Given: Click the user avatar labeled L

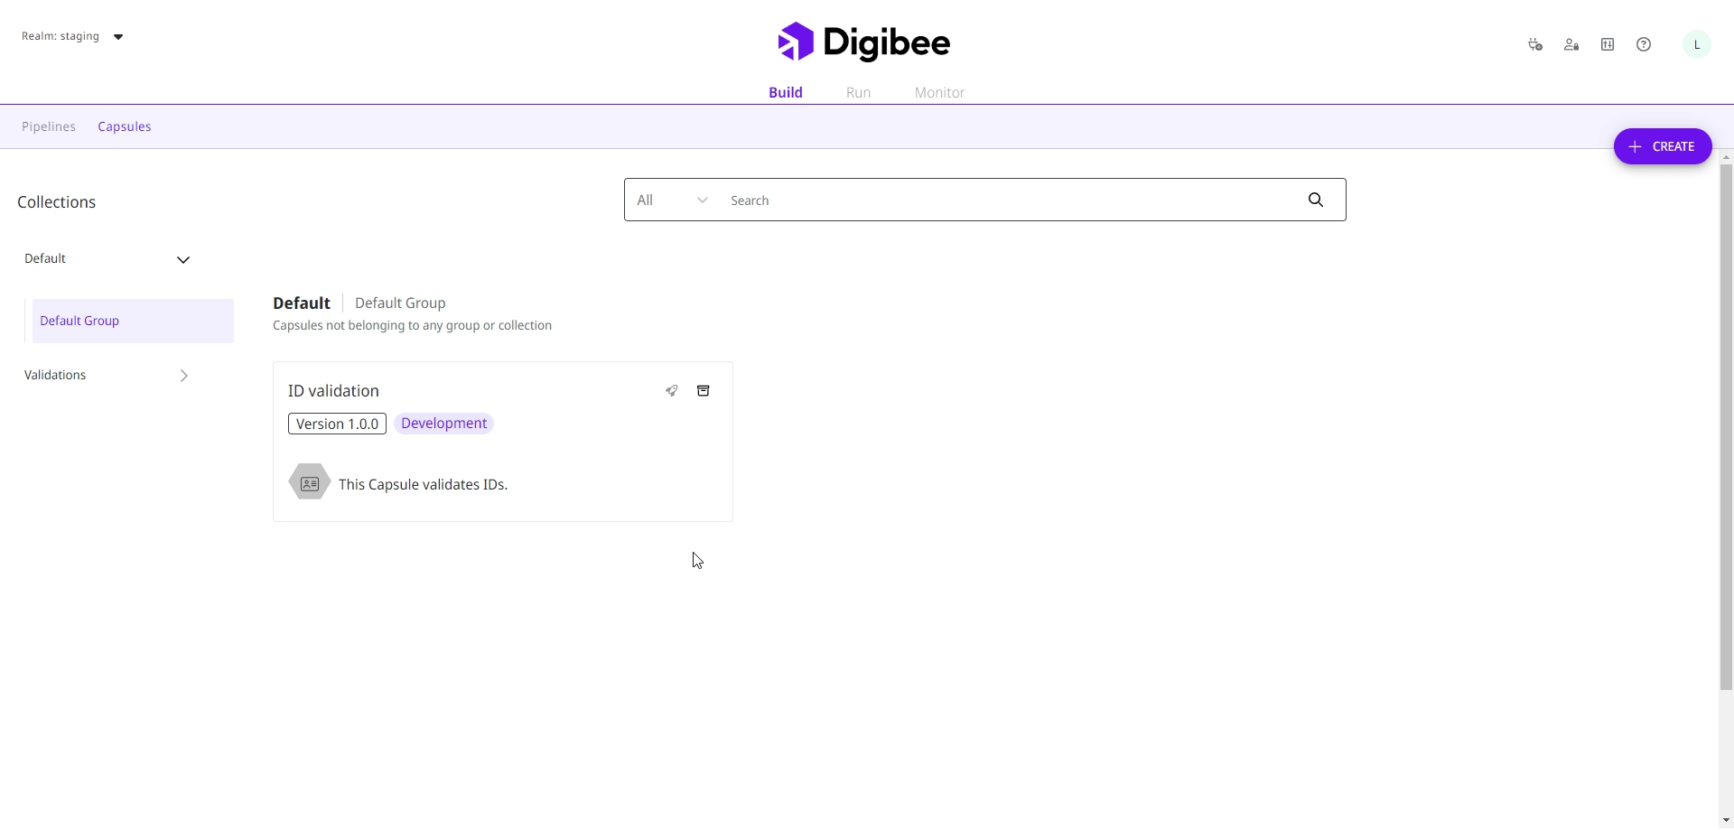Looking at the screenshot, I should click(x=1696, y=44).
